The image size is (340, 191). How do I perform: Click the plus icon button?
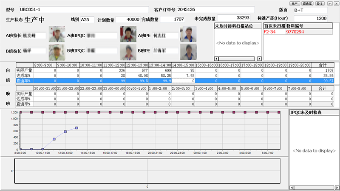330,3
